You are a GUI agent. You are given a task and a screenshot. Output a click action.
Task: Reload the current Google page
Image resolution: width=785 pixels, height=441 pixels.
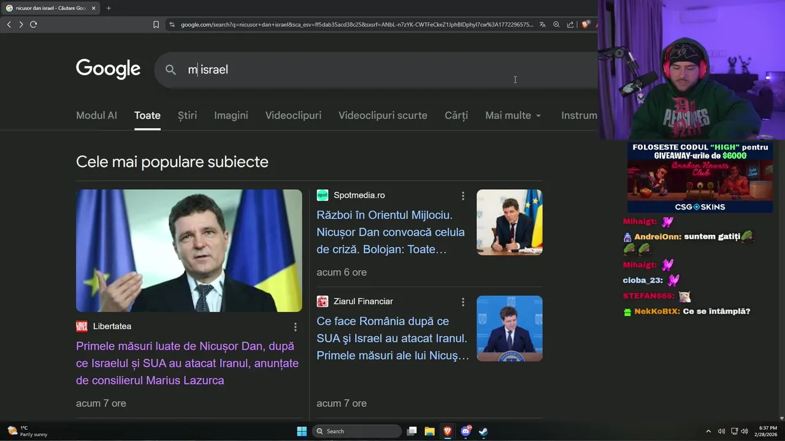33,24
